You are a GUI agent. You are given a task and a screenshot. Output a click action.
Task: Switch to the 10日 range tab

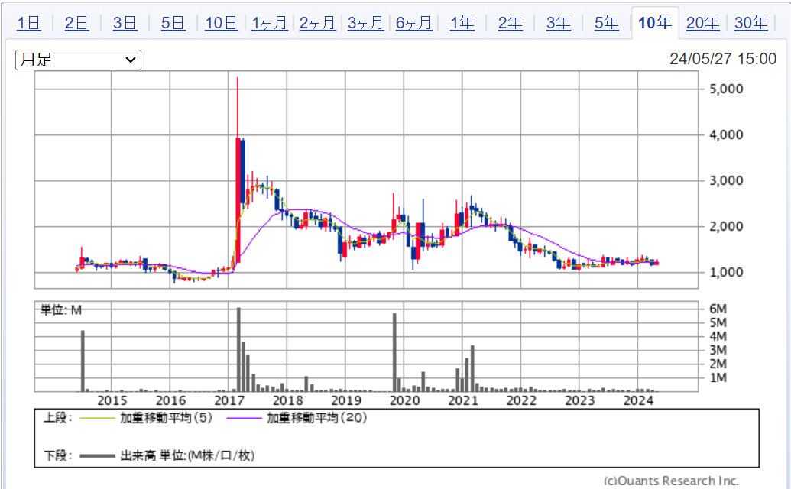click(x=222, y=23)
